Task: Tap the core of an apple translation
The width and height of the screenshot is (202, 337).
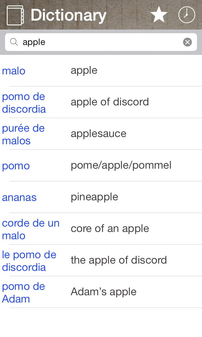Action: pos(110,229)
